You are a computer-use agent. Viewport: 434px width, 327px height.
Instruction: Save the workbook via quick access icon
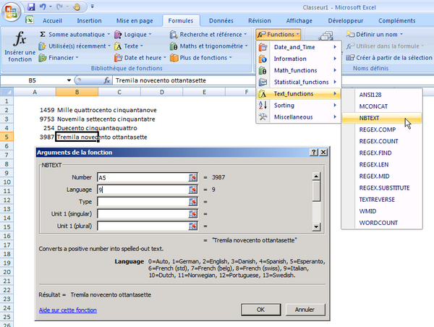[x=31, y=7]
